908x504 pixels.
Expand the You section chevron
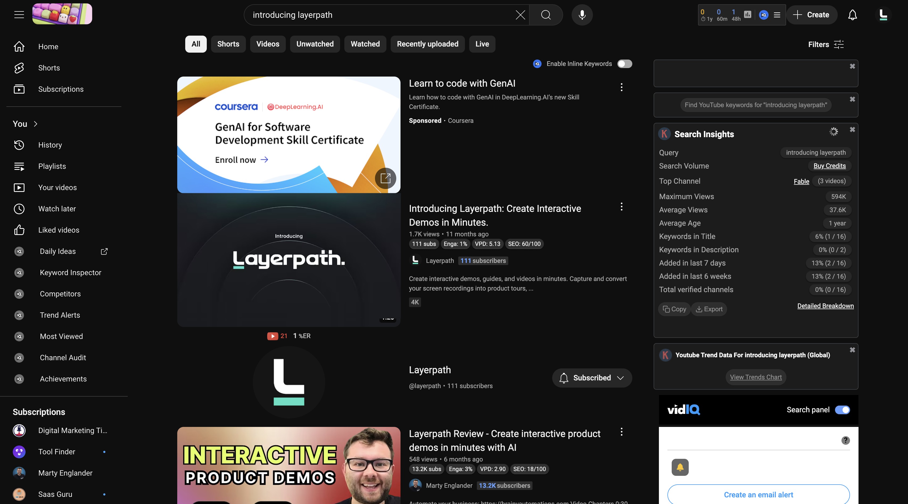pyautogui.click(x=36, y=124)
